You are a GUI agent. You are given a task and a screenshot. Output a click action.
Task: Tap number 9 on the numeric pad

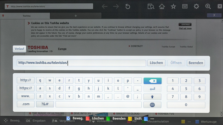pos(199,97)
